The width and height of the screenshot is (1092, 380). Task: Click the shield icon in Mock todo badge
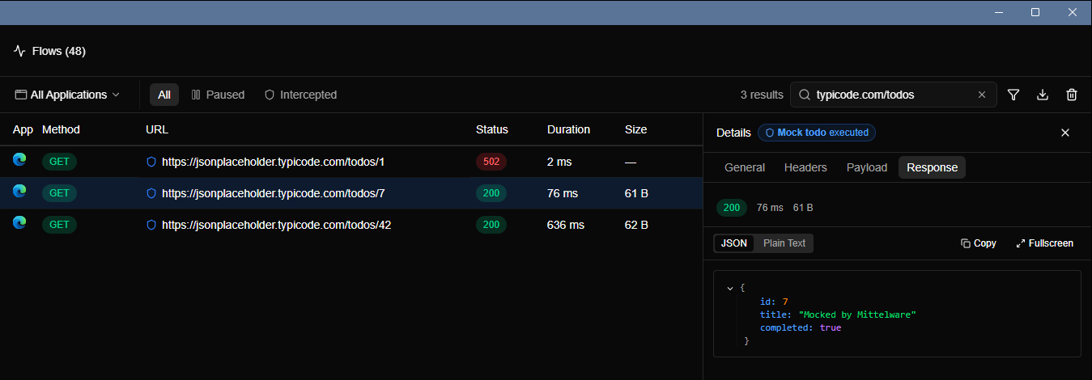(x=770, y=133)
